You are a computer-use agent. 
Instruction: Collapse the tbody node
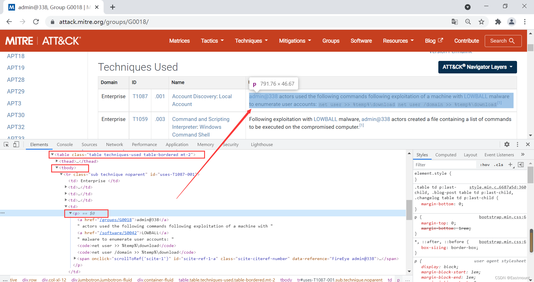pyautogui.click(x=57, y=167)
